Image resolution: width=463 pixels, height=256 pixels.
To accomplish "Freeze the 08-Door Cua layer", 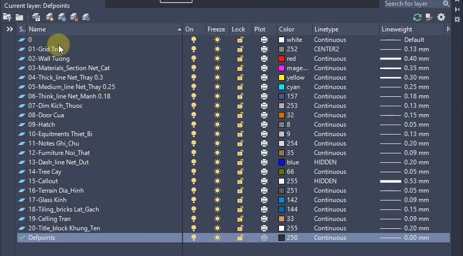I will pyautogui.click(x=217, y=115).
